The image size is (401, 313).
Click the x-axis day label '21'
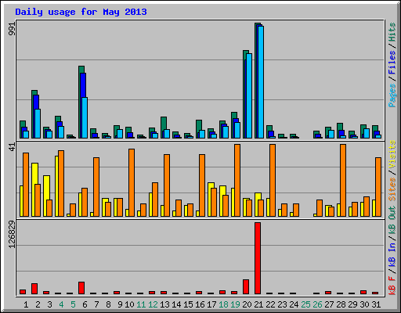[258, 304]
